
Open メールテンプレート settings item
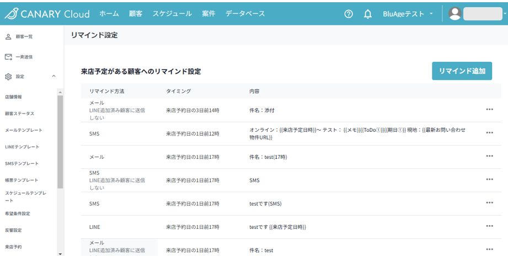[24, 130]
